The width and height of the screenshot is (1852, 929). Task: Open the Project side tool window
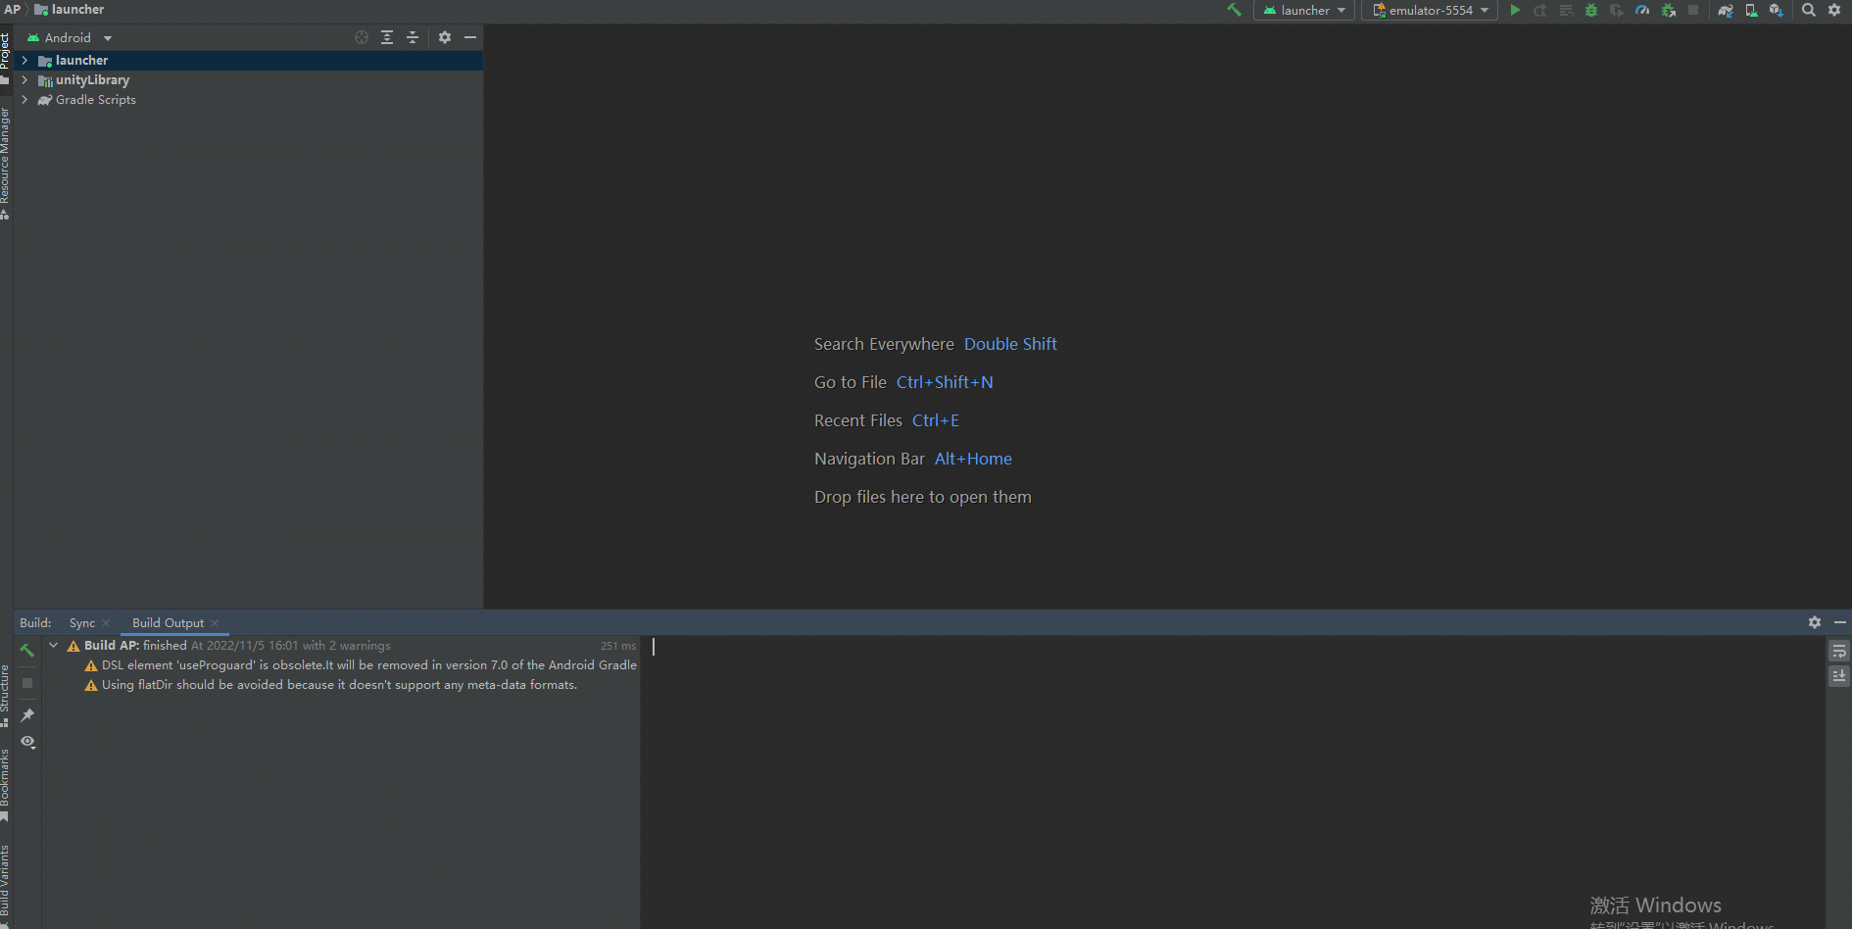pyautogui.click(x=5, y=58)
